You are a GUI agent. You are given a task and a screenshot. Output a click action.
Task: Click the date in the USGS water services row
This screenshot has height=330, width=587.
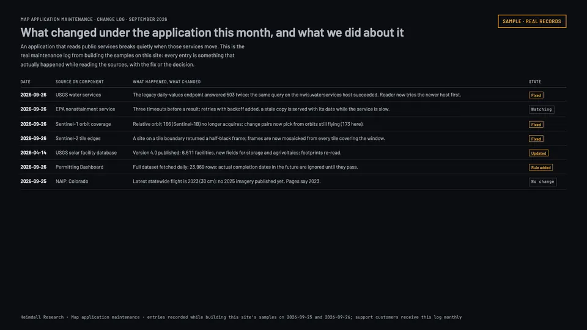click(33, 95)
